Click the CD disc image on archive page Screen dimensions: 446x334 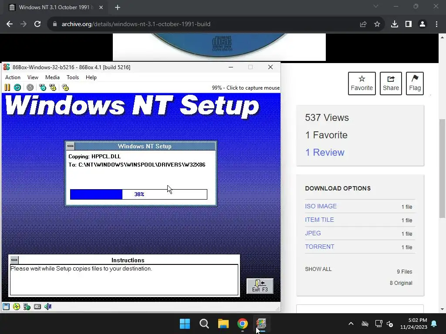point(220,47)
